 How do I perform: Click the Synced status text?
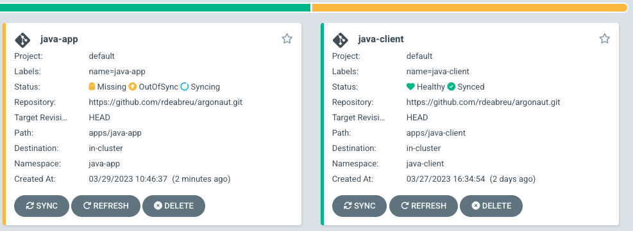tap(471, 86)
